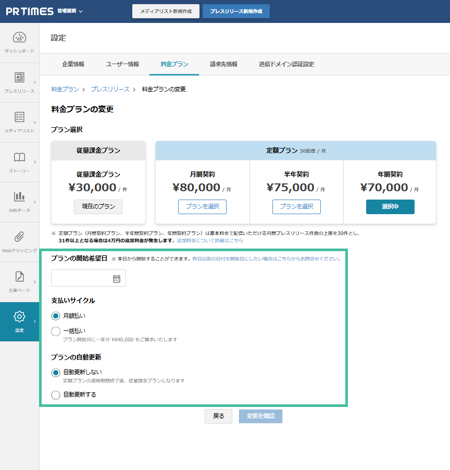Open the Company Page edit icon
The width and height of the screenshot is (450, 470).
[x=19, y=277]
